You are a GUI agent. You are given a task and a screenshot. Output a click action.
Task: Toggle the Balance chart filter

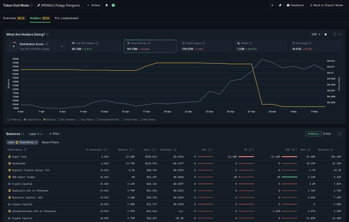(49, 120)
